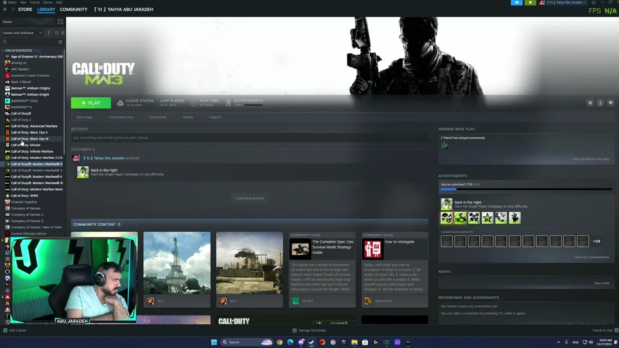
Task: Go to the STORE tab
Action: [25, 9]
